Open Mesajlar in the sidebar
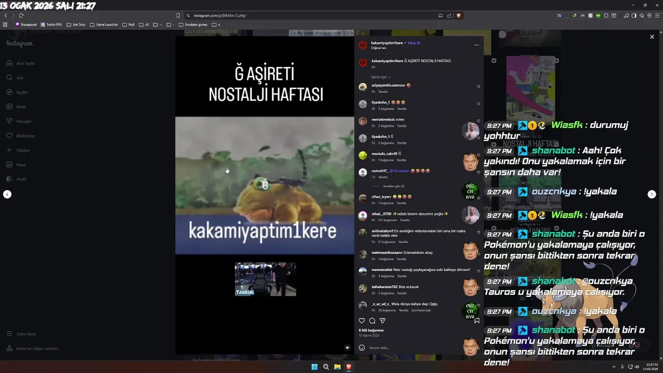Screen dimensions: 663x373 coord(19,121)
